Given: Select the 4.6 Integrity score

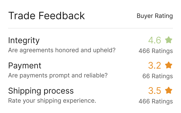Looking at the screenshot, I should coord(155,40).
